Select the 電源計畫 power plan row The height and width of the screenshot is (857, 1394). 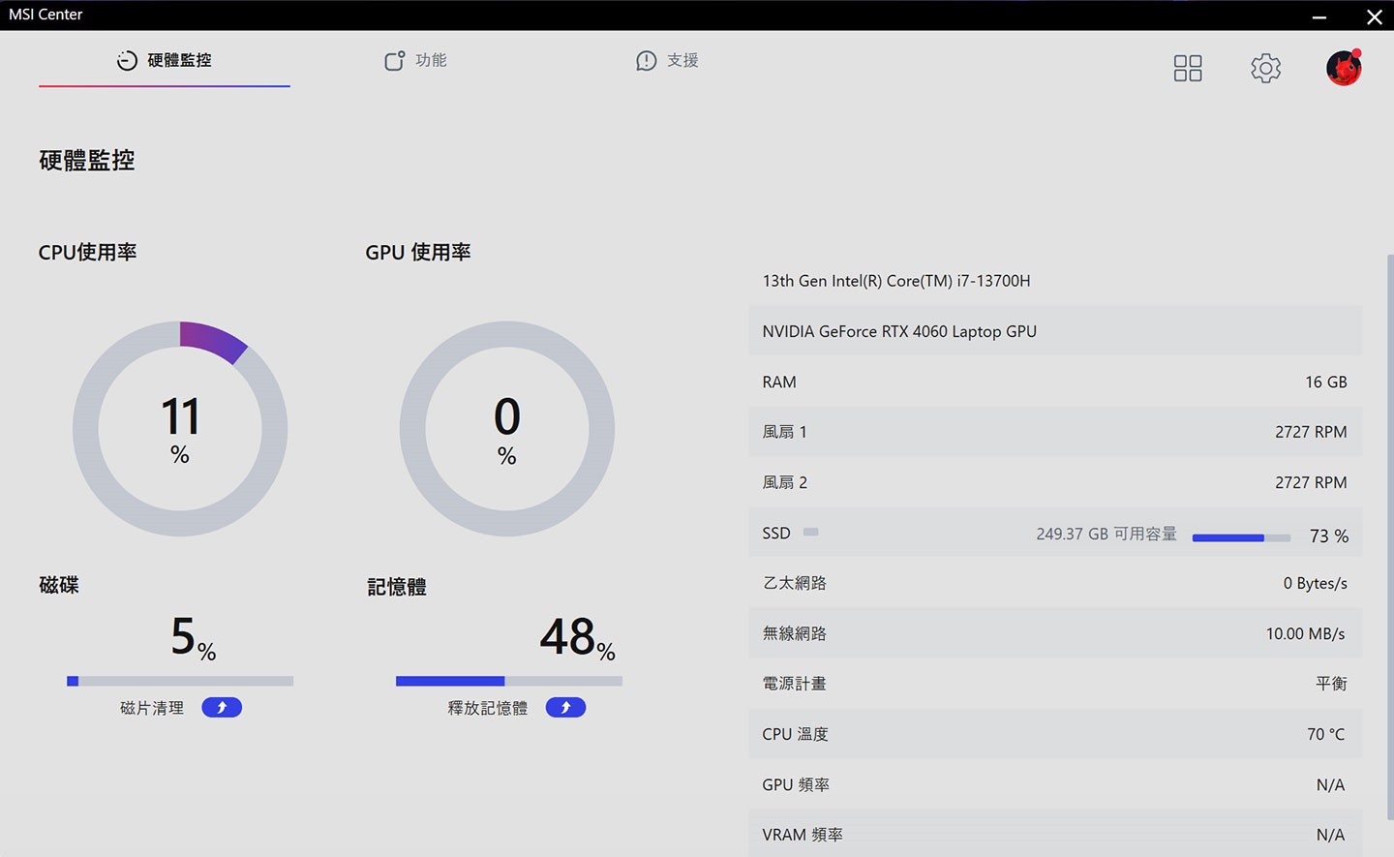click(x=1054, y=684)
